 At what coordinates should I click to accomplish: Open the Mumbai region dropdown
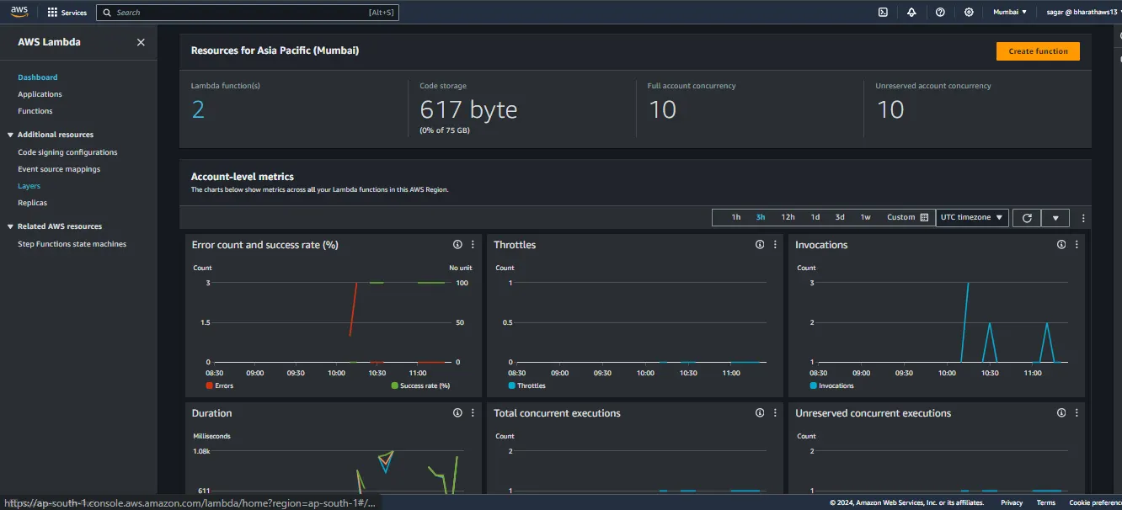point(1010,13)
